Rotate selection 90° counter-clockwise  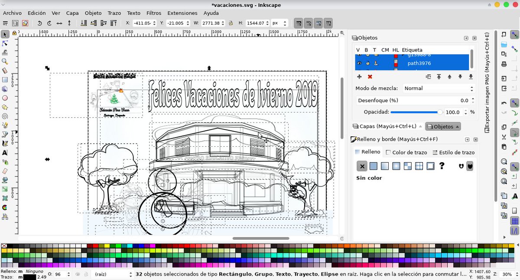pyautogui.click(x=39, y=23)
